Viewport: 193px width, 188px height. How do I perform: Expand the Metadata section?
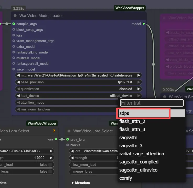click(x=81, y=183)
